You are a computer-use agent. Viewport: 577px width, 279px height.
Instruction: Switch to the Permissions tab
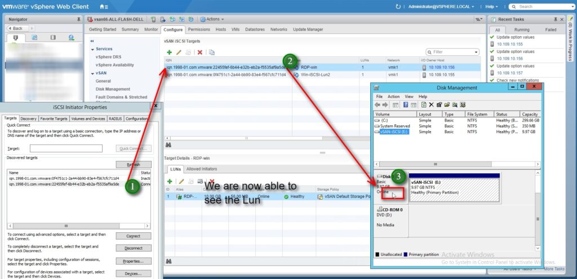pos(199,29)
